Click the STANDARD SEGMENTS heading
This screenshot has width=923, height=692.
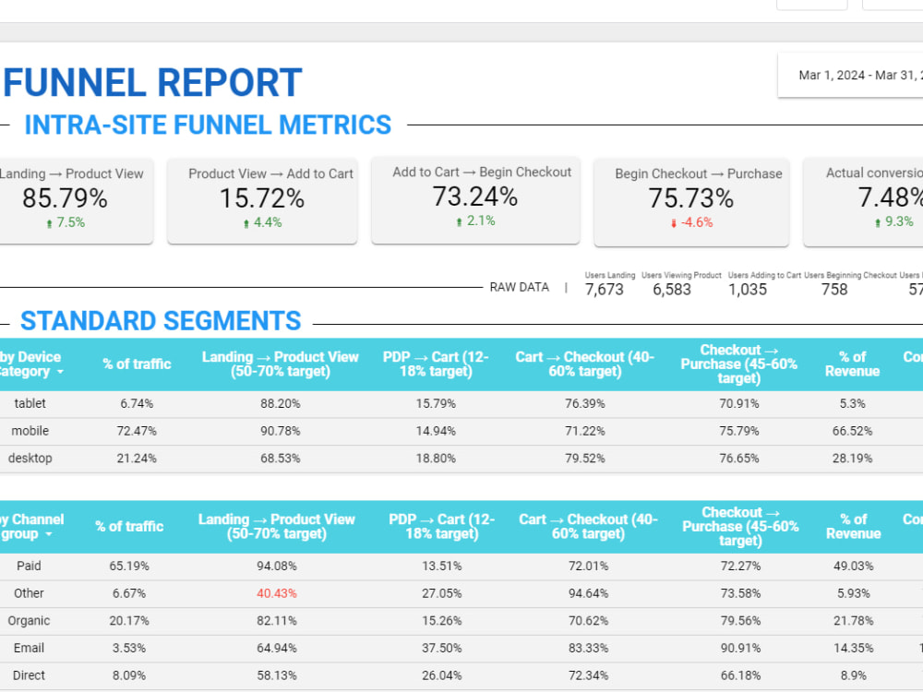pos(161,321)
